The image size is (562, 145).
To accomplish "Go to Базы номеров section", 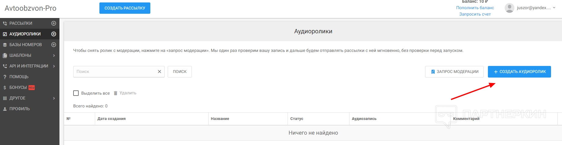I will [x=26, y=45].
